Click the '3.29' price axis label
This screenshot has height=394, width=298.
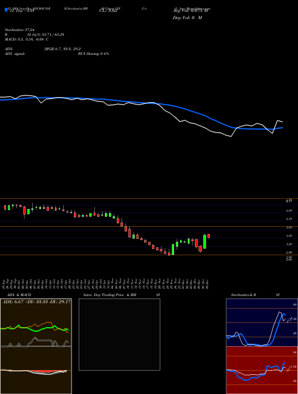coord(289,244)
